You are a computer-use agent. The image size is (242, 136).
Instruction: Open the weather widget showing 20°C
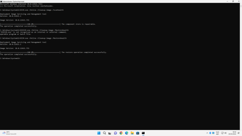[9, 133]
